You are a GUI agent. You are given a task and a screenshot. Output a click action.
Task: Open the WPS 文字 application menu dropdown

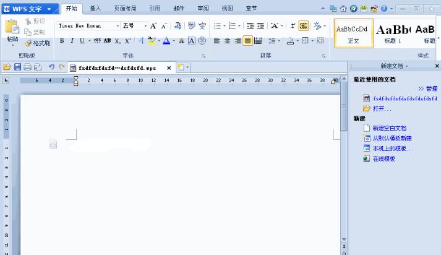[x=49, y=9]
